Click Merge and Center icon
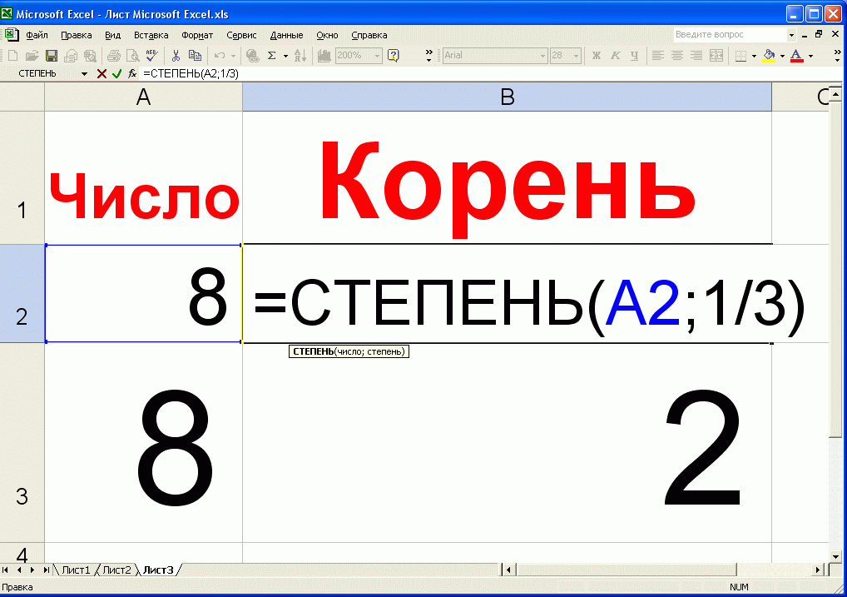The image size is (847, 597). (716, 55)
